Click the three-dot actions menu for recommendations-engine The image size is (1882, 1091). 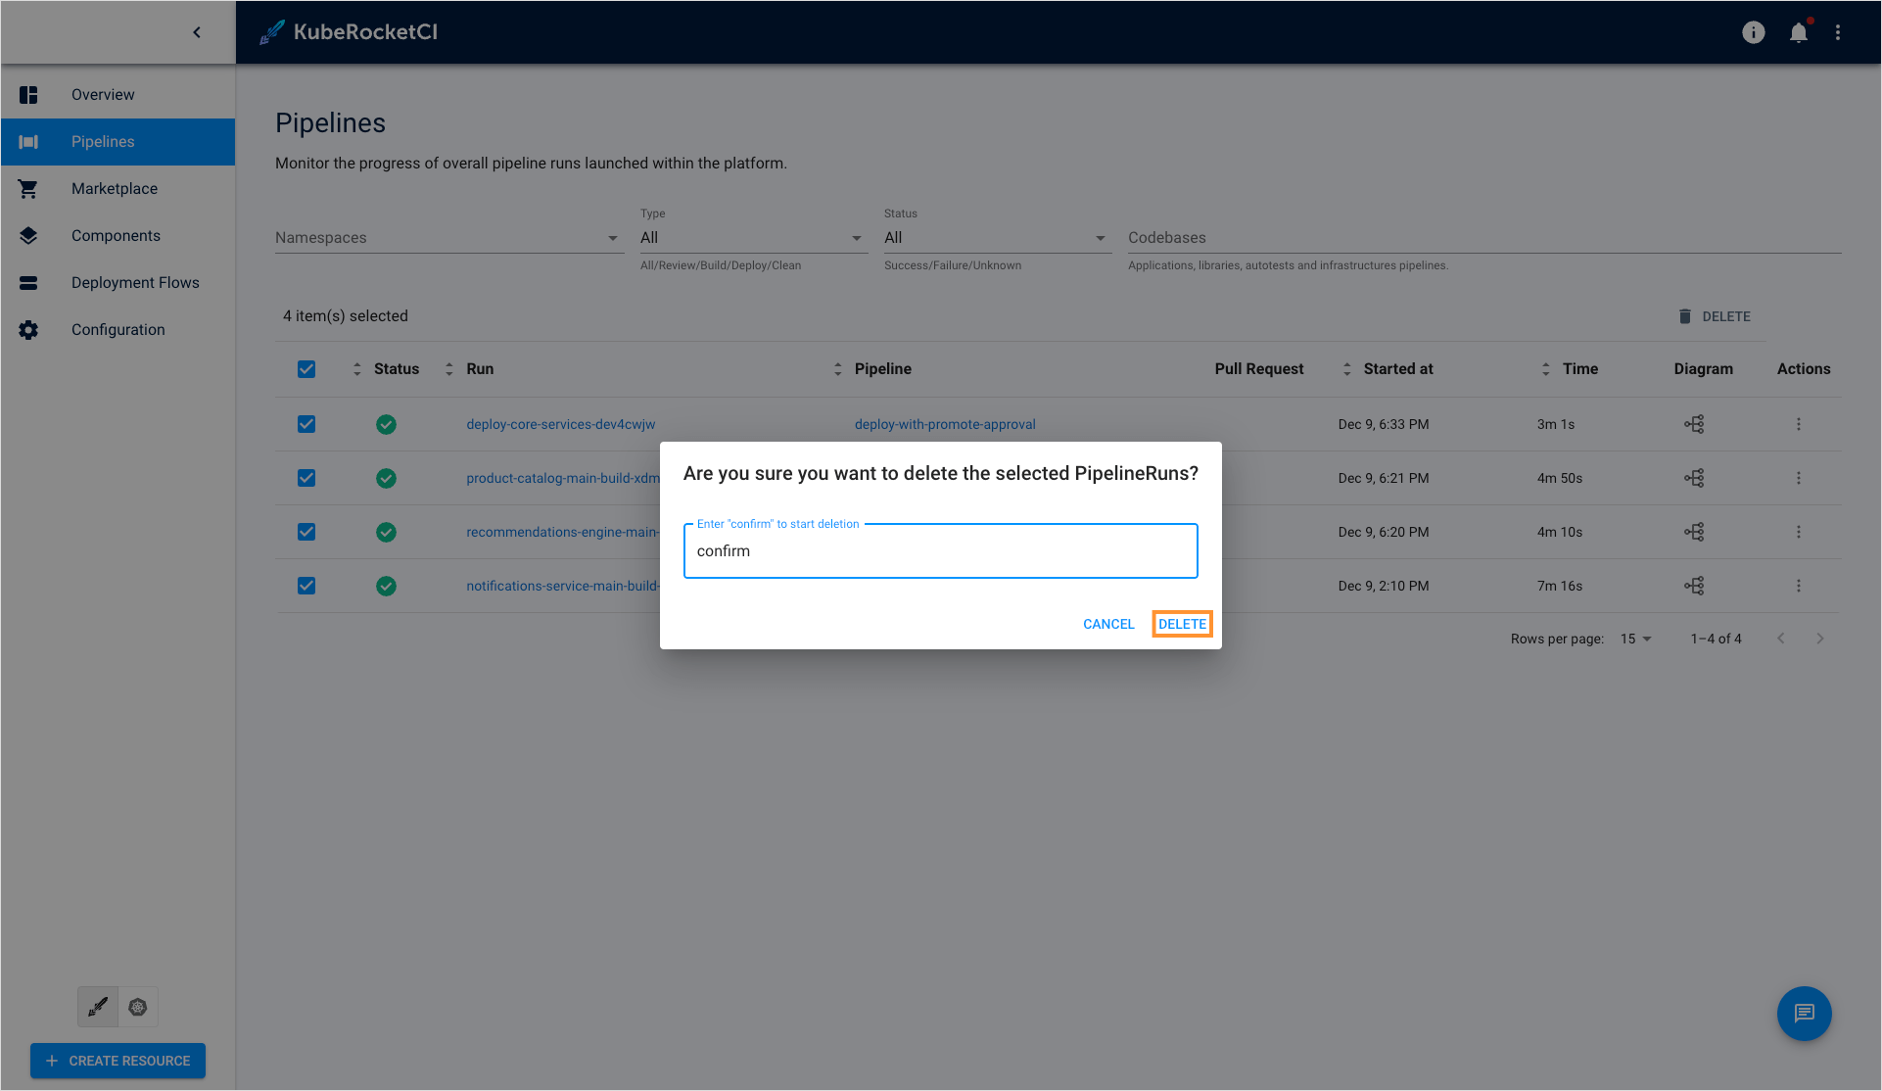[1799, 533]
